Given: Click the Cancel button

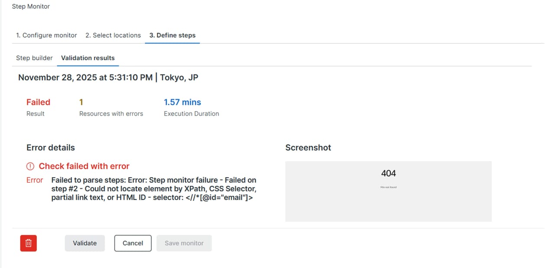Looking at the screenshot, I should pyautogui.click(x=133, y=243).
